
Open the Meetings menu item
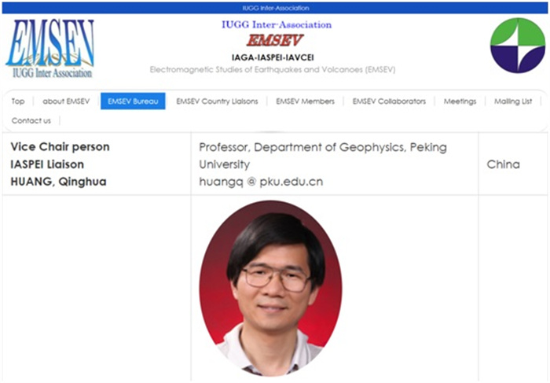pyautogui.click(x=460, y=101)
